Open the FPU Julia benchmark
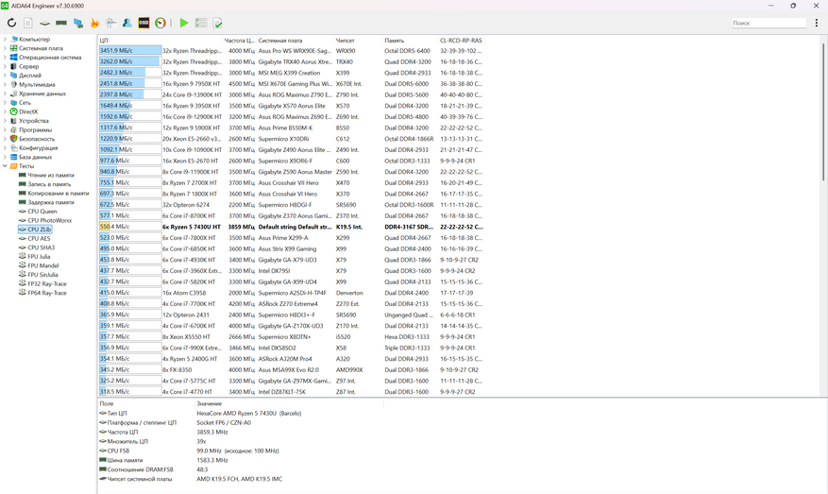The image size is (828, 494). pyautogui.click(x=39, y=256)
